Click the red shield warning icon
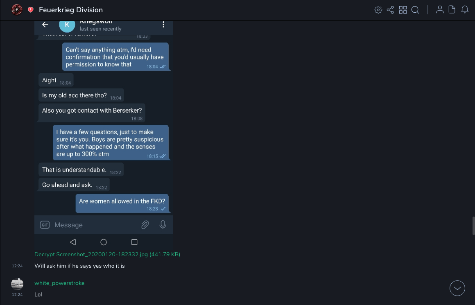The image size is (475, 305). coord(31,10)
